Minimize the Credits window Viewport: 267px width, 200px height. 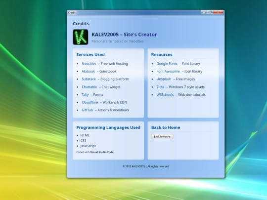[204, 12]
